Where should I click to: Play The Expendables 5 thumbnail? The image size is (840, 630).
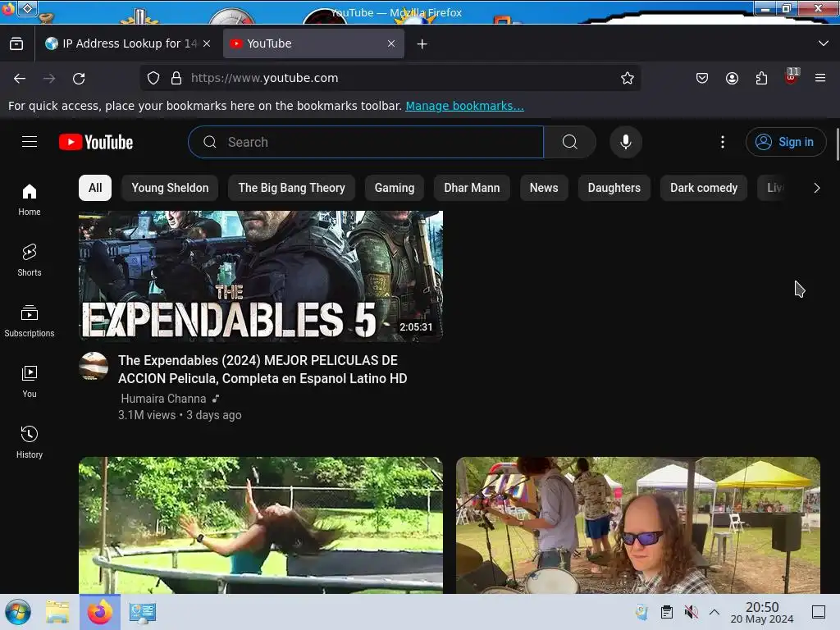pyautogui.click(x=261, y=276)
